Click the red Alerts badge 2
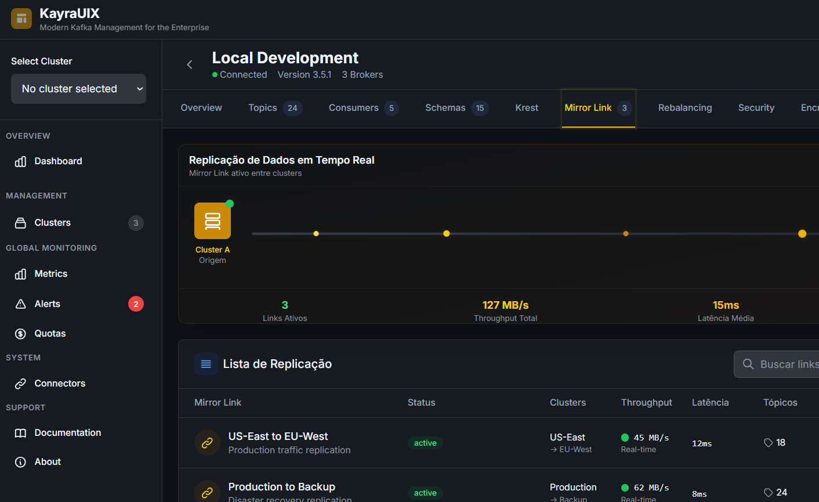Screen dimensions: 819x502 (136, 304)
